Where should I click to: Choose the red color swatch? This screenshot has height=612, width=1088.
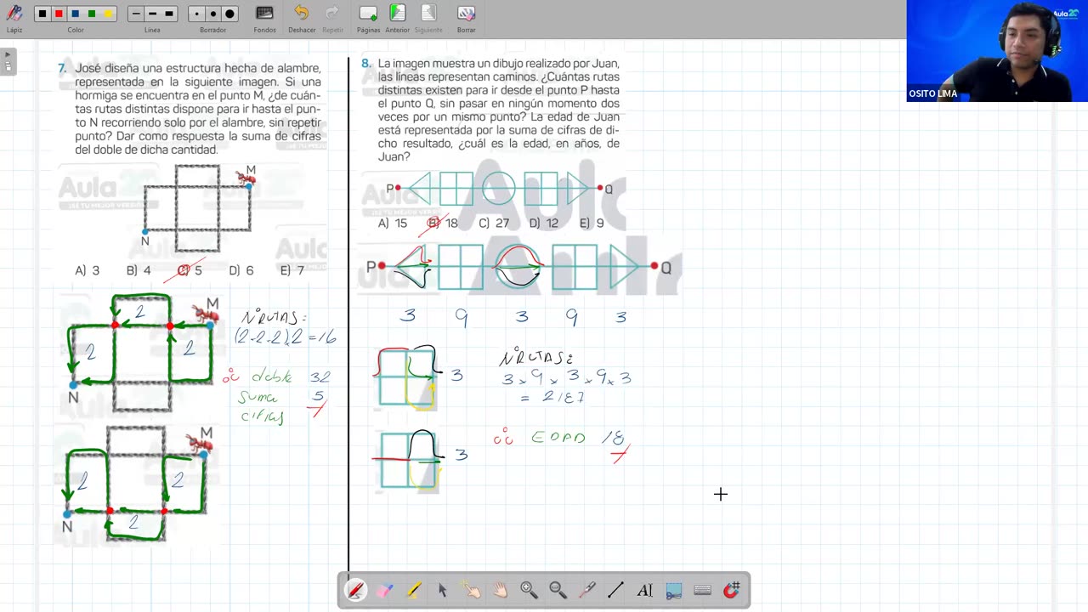pyautogui.click(x=59, y=14)
